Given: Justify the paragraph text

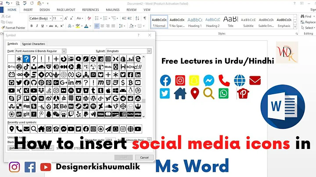Looking at the screenshot, I should coord(113,26).
